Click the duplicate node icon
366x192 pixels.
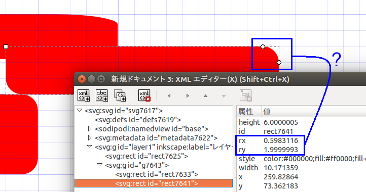tap(120, 95)
